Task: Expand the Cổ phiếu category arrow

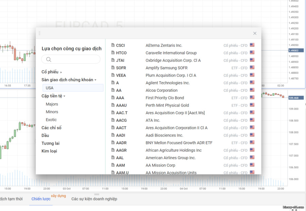Action: click(x=61, y=72)
